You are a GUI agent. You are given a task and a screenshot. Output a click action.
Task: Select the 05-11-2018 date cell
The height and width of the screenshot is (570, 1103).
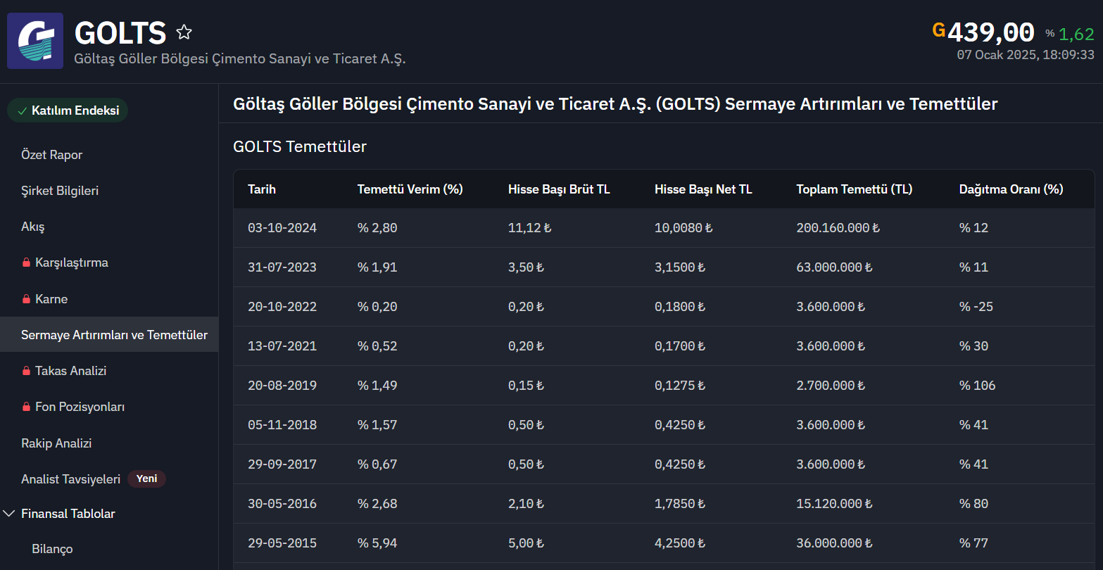pyautogui.click(x=282, y=425)
